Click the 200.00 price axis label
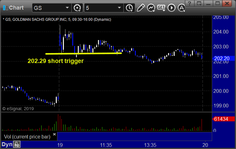 221,91
